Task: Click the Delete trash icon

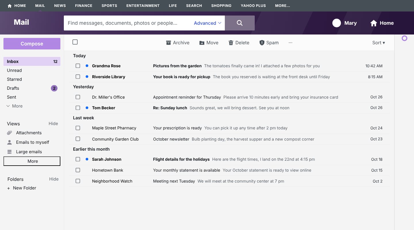Action: coord(231,43)
